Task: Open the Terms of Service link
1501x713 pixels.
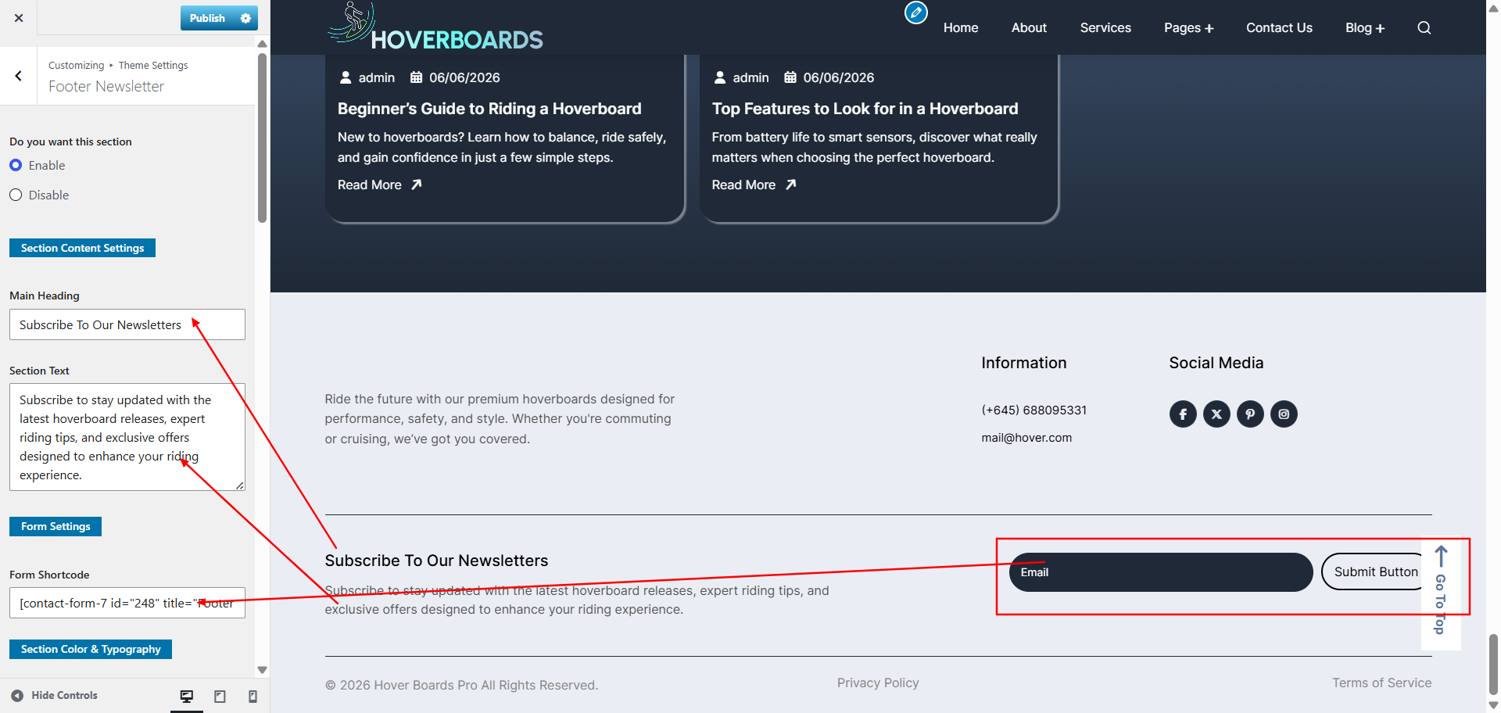Action: (x=1381, y=683)
